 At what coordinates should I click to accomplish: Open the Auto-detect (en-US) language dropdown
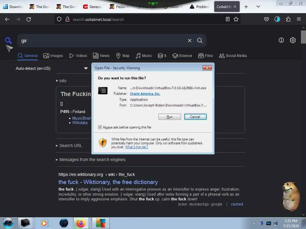[x=52, y=68]
